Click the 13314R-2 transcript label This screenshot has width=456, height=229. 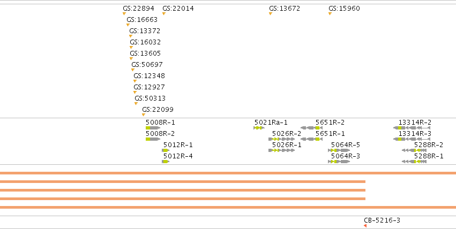pos(415,123)
